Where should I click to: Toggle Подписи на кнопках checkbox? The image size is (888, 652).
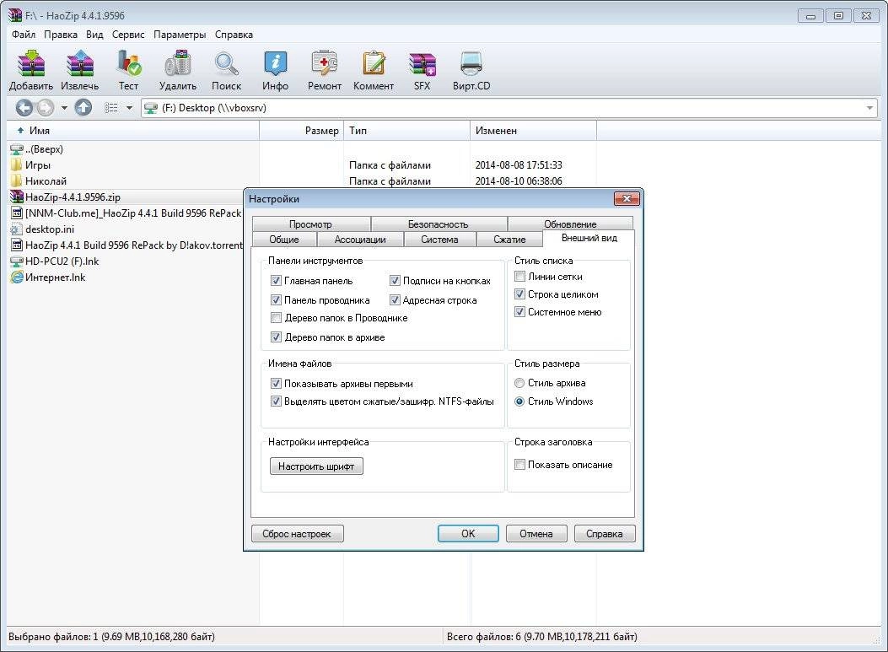point(395,280)
